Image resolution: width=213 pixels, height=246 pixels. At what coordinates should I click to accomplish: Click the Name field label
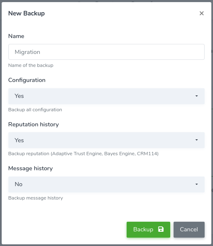point(16,36)
